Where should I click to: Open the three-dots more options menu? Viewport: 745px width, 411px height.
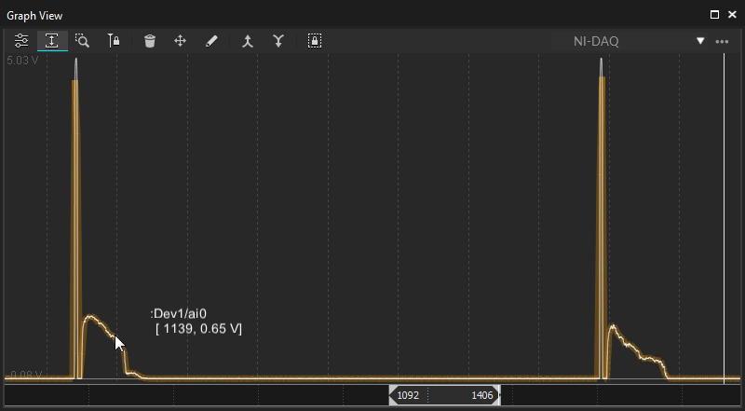(722, 41)
